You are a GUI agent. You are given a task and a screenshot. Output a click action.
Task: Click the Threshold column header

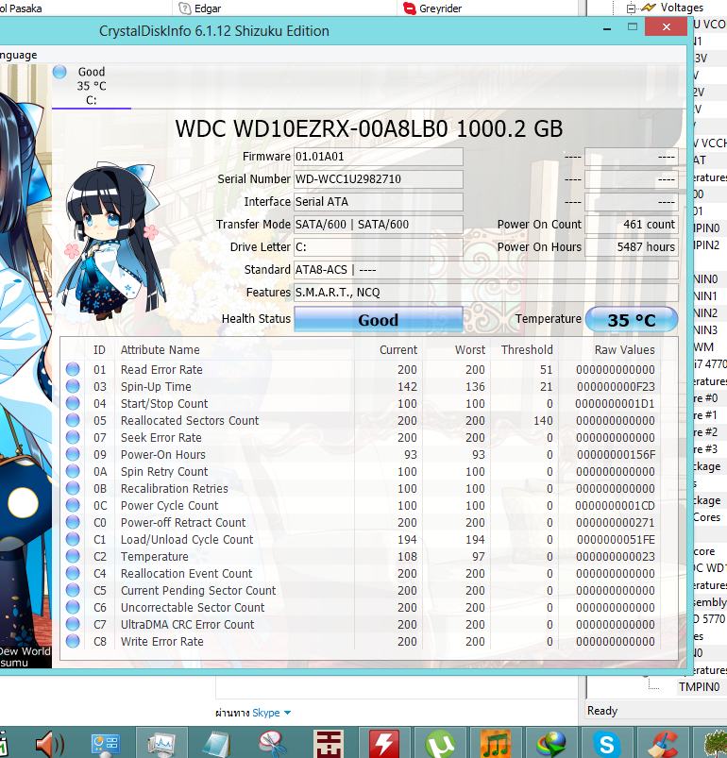coord(527,349)
